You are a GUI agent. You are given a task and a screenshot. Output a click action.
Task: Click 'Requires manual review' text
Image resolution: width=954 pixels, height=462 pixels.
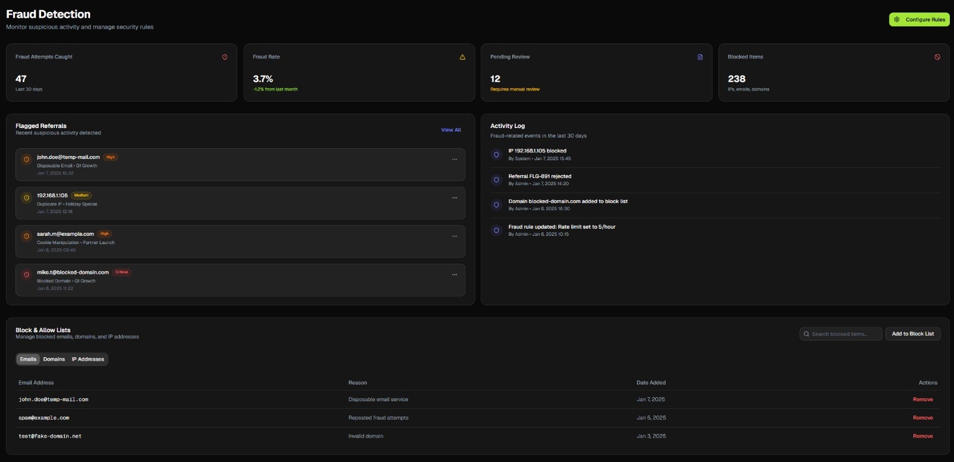[x=515, y=89]
